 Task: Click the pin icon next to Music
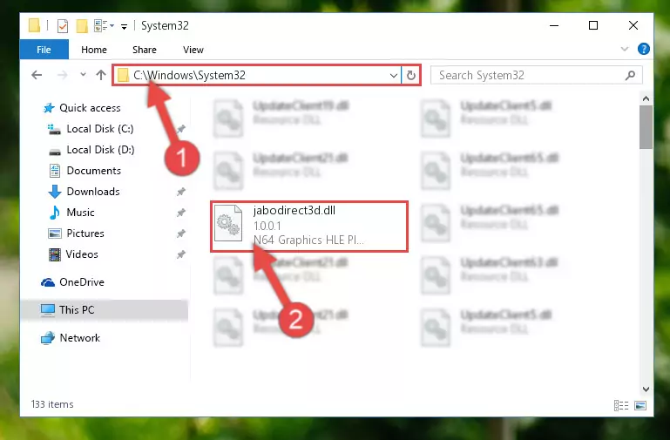[181, 213]
